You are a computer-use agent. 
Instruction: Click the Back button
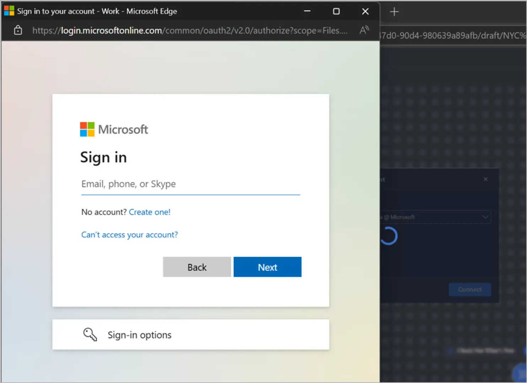pos(197,267)
